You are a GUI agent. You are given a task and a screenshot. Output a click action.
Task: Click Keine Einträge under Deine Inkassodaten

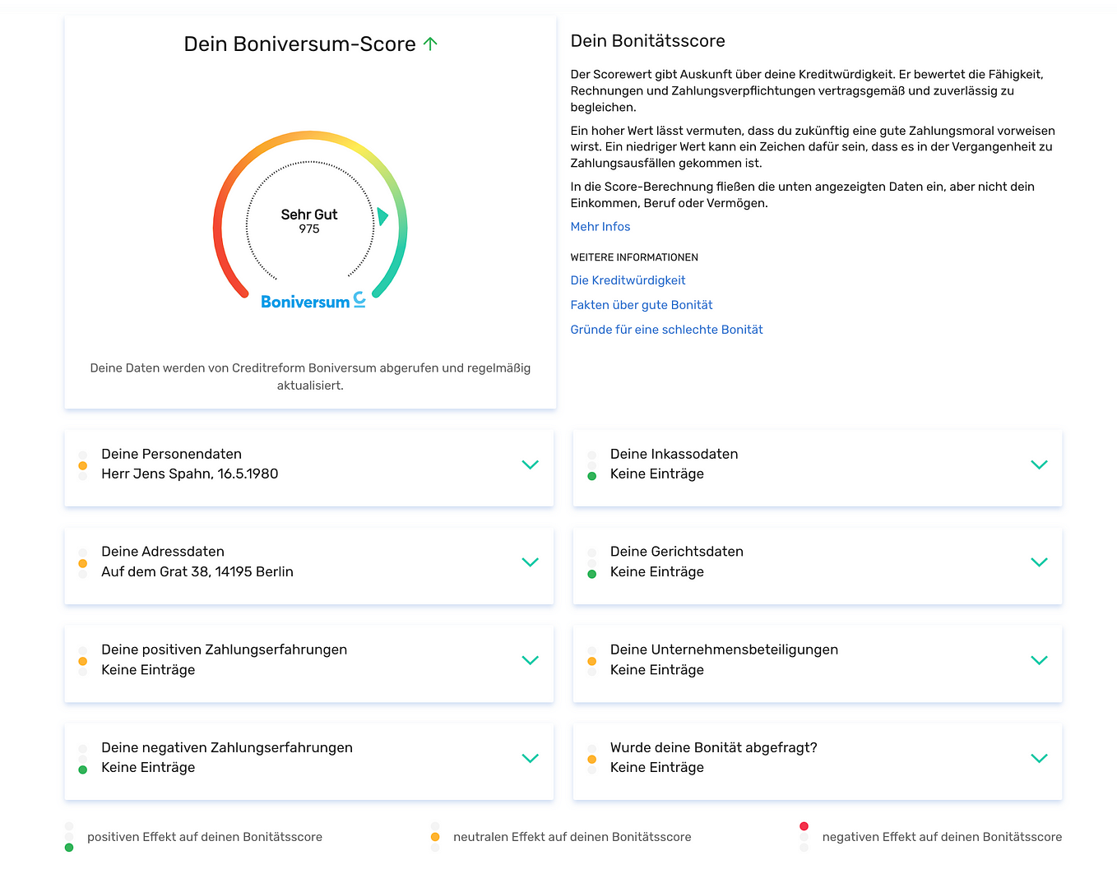click(657, 474)
